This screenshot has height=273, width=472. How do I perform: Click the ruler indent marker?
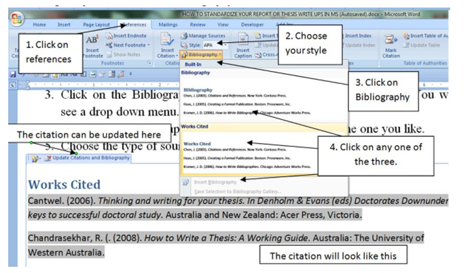27,85
